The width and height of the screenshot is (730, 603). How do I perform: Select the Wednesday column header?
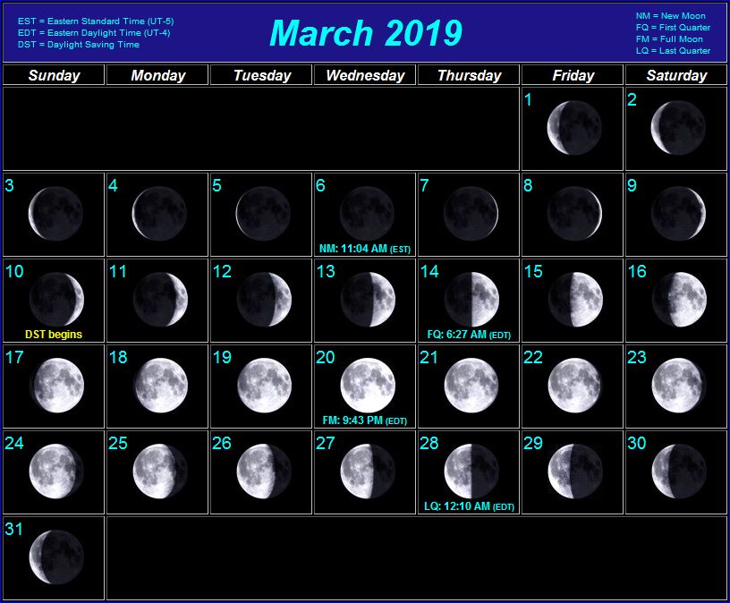[365, 75]
